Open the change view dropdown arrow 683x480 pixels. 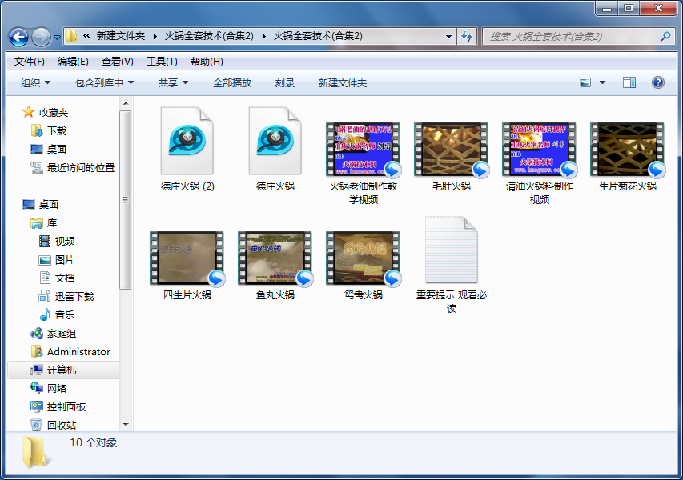(602, 82)
